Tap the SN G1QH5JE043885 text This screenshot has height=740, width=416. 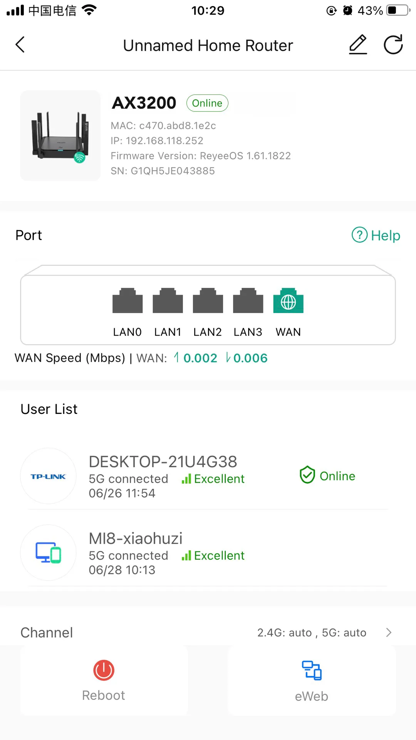(x=163, y=171)
